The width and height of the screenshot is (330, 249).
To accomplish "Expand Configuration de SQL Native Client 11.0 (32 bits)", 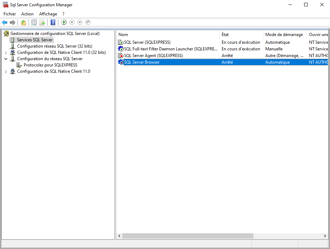I will [x=6, y=52].
